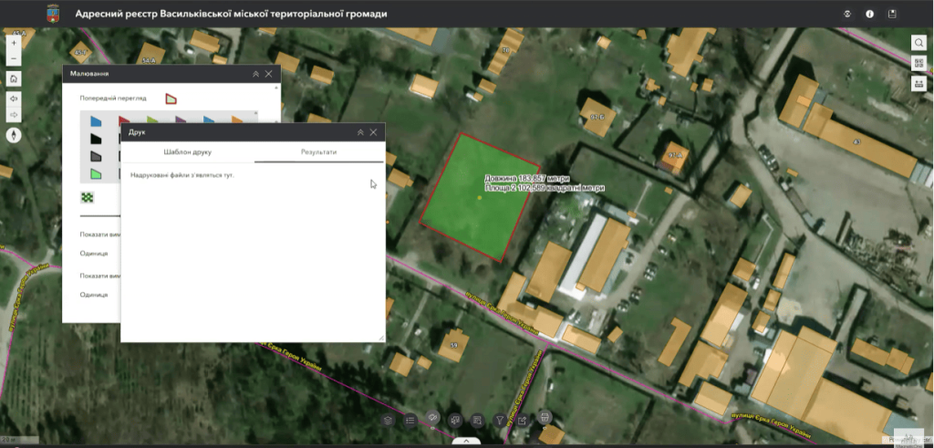Open the basemap gallery grid icon
Image resolution: width=934 pixels, height=448 pixels.
pyautogui.click(x=918, y=63)
